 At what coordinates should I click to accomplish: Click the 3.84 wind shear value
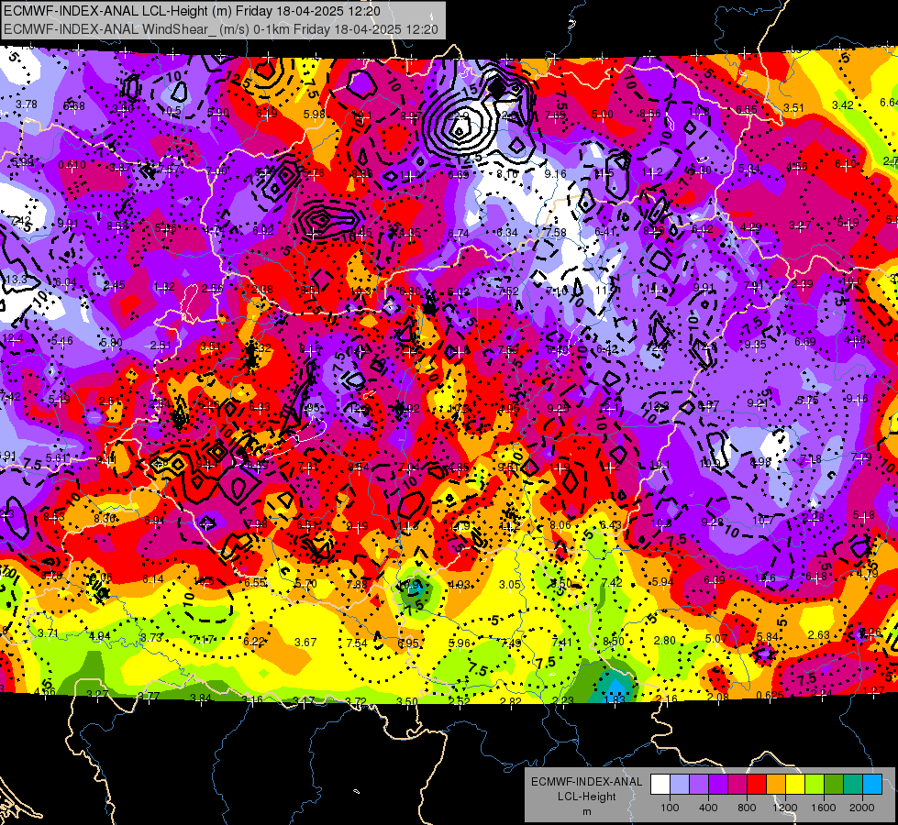coord(201,698)
